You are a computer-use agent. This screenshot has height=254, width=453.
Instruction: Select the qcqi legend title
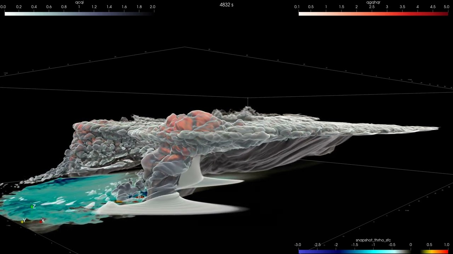tap(79, 2)
